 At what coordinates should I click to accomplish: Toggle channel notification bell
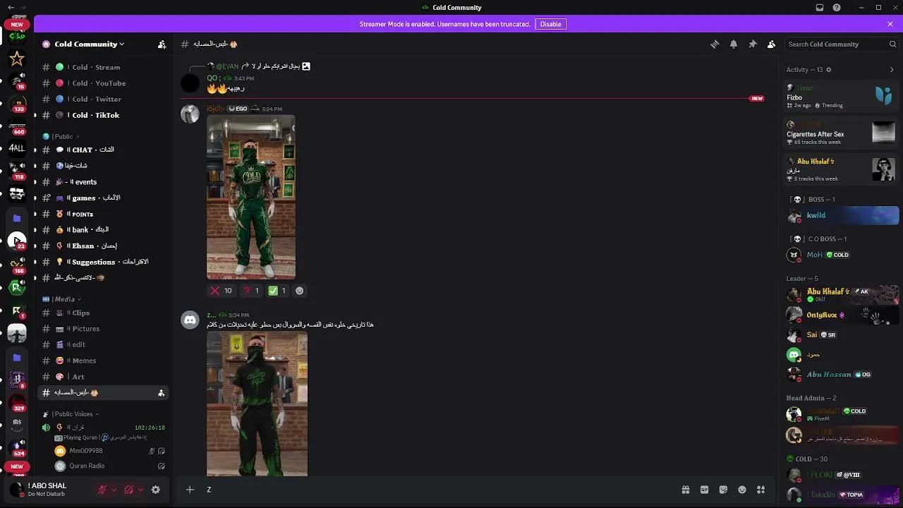pos(734,44)
